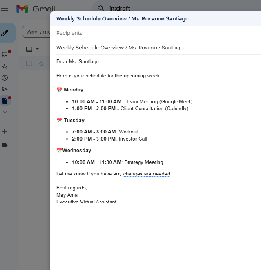Click the Investor Call line
The image size is (261, 270).
(110, 139)
